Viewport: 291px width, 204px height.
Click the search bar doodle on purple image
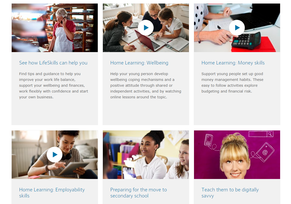point(261,134)
